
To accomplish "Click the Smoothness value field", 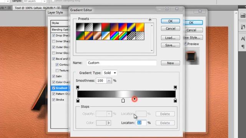I will 101,80.
